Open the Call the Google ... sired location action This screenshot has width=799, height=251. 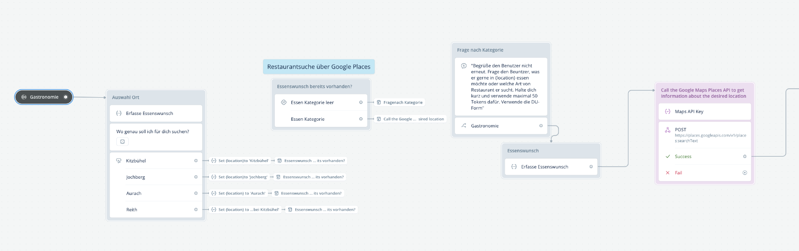pos(410,119)
